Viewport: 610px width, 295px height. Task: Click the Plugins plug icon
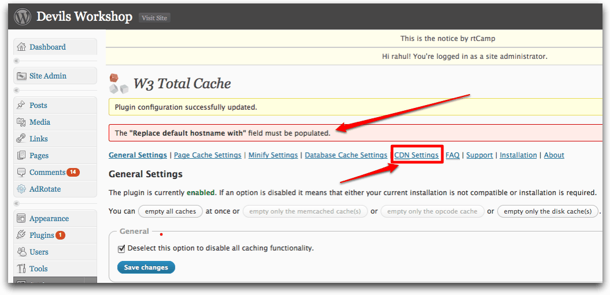(21, 235)
